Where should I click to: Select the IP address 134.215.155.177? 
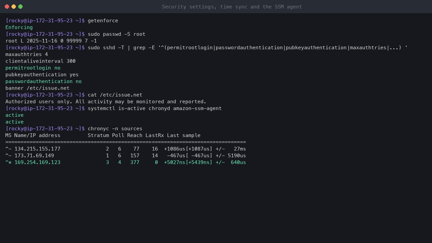click(37, 149)
